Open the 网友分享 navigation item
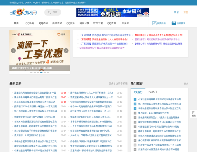This screenshot has height=152, width=197. 84,23
